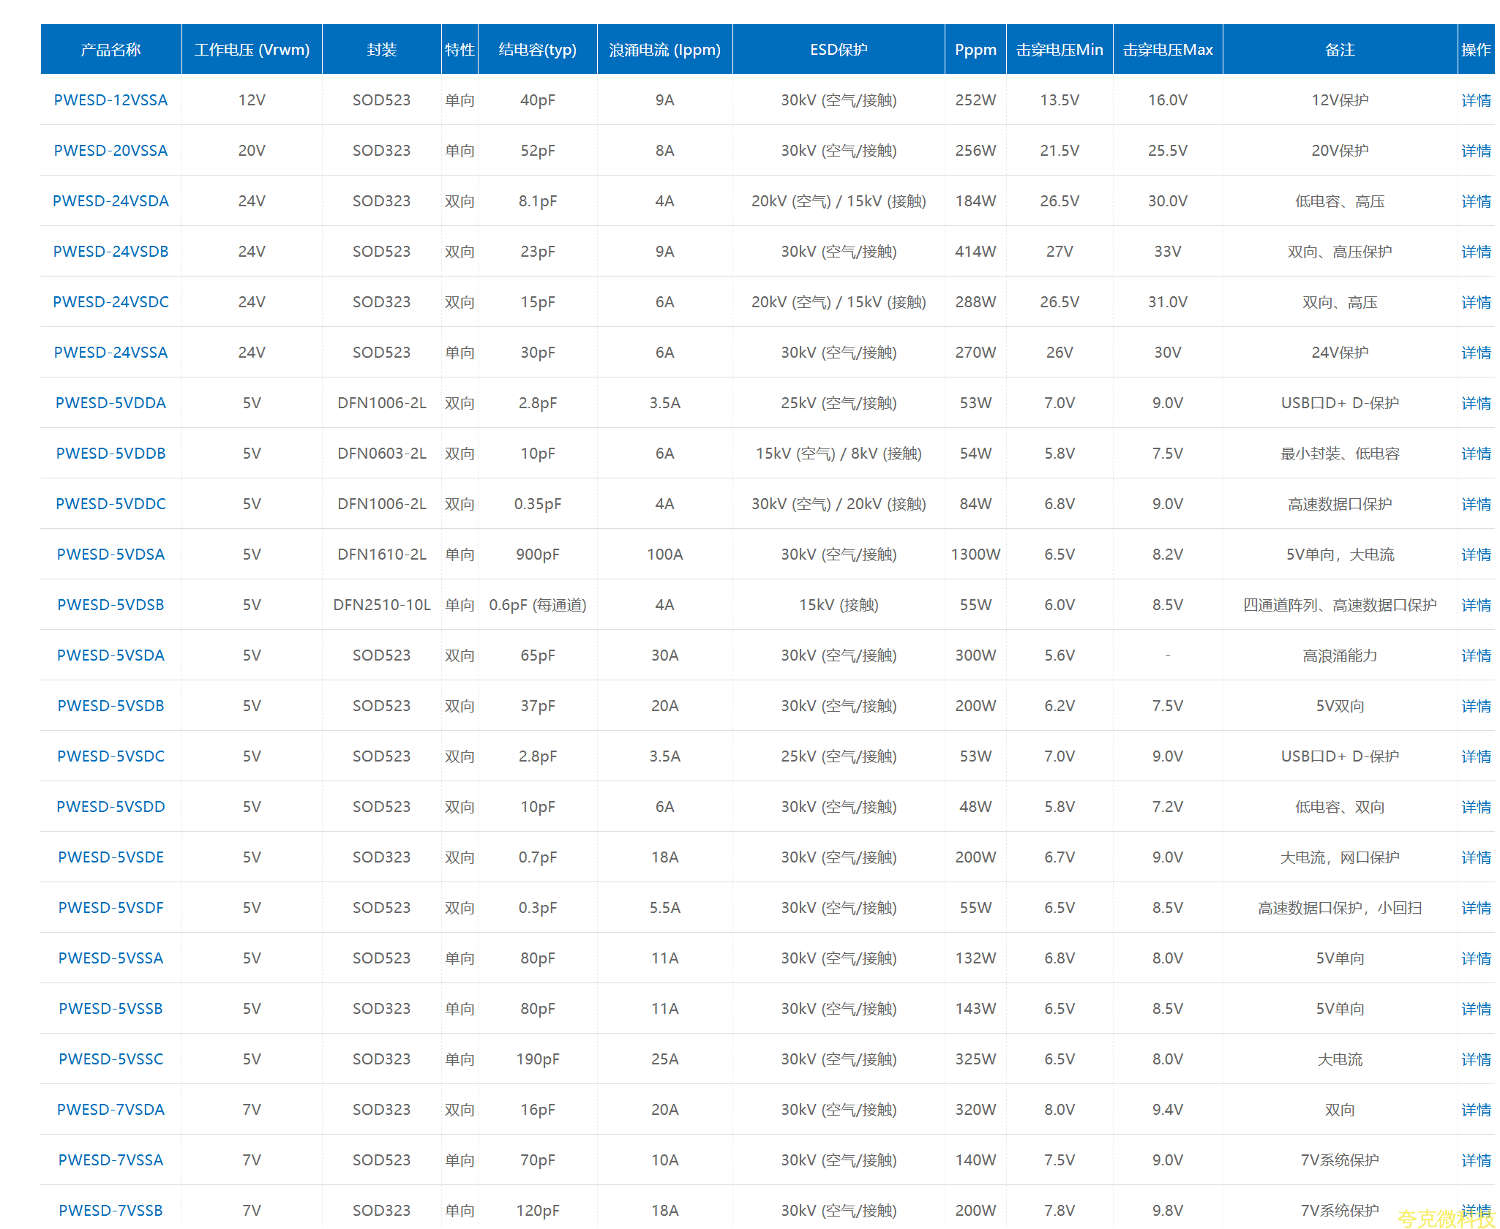Open the PWESD-7VSDA product link
Viewport: 1500px width, 1229px height.
pos(110,1110)
